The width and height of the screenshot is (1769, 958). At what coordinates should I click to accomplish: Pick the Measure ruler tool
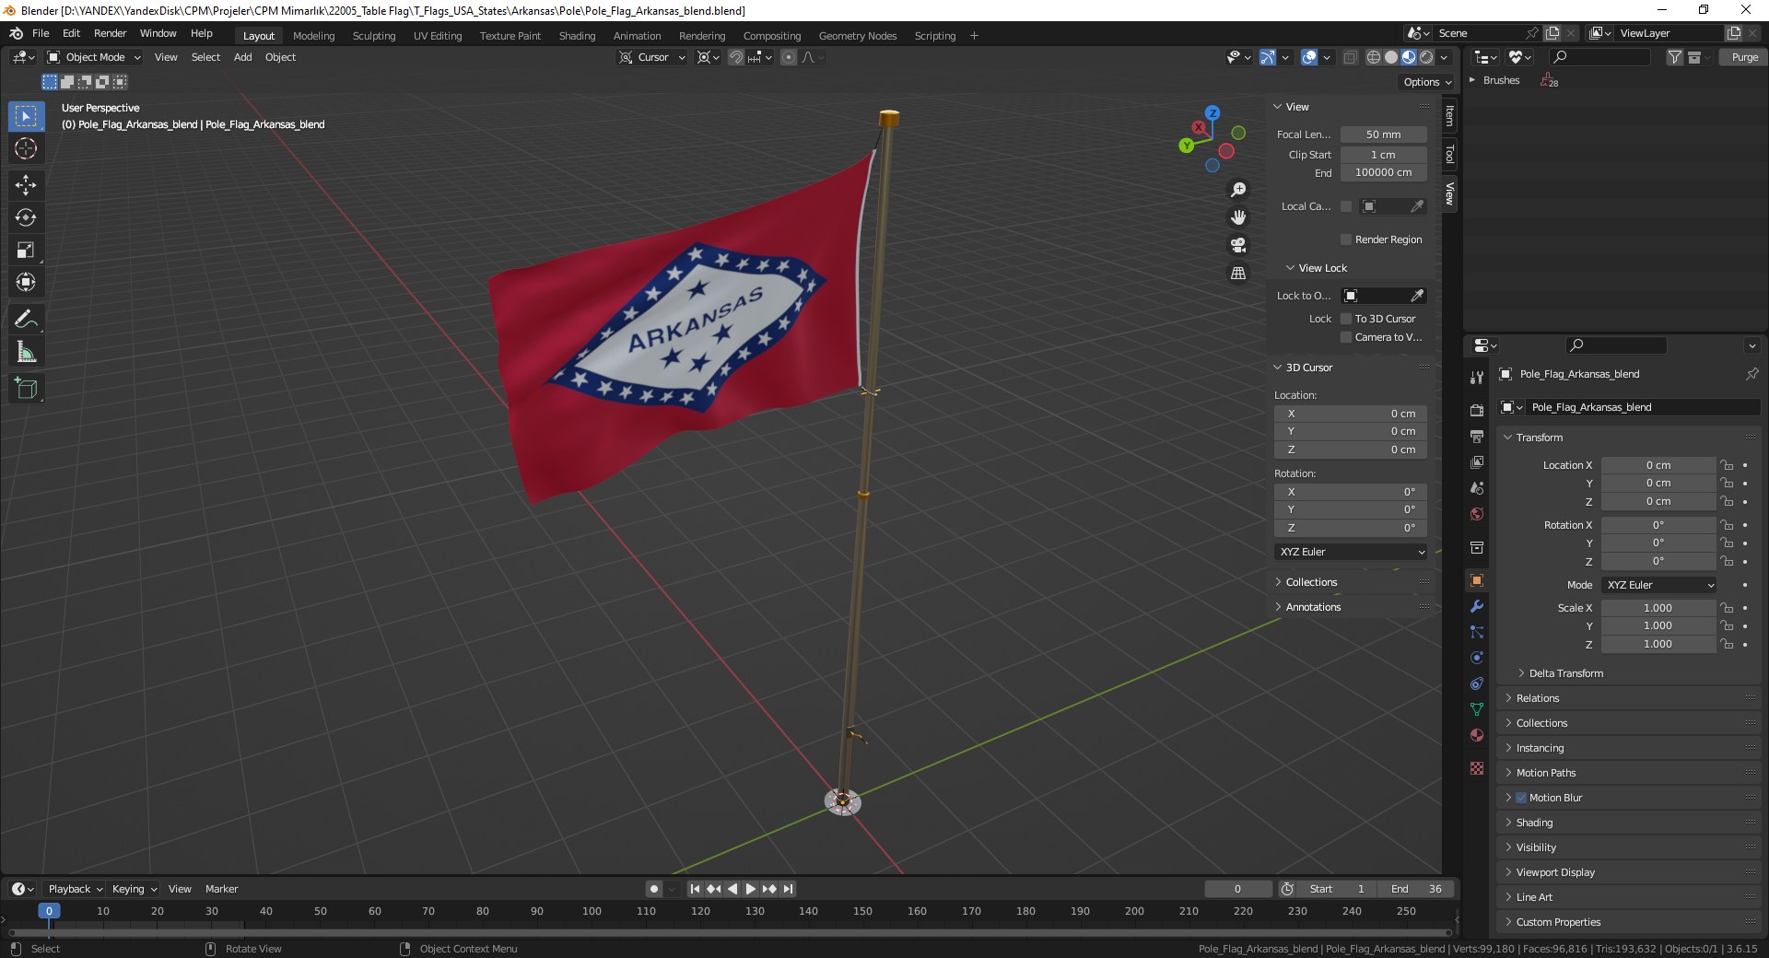point(26,352)
